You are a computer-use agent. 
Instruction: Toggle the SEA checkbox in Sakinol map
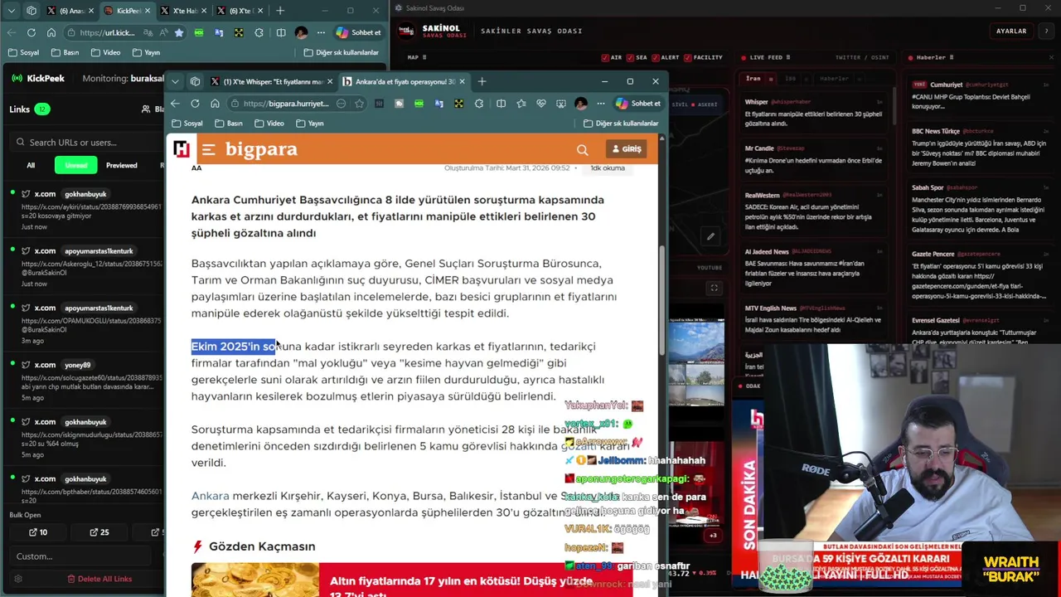(631, 57)
